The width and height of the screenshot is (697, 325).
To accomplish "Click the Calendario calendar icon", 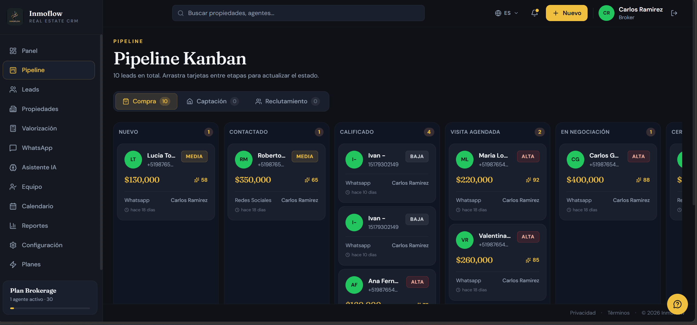I will tap(13, 206).
